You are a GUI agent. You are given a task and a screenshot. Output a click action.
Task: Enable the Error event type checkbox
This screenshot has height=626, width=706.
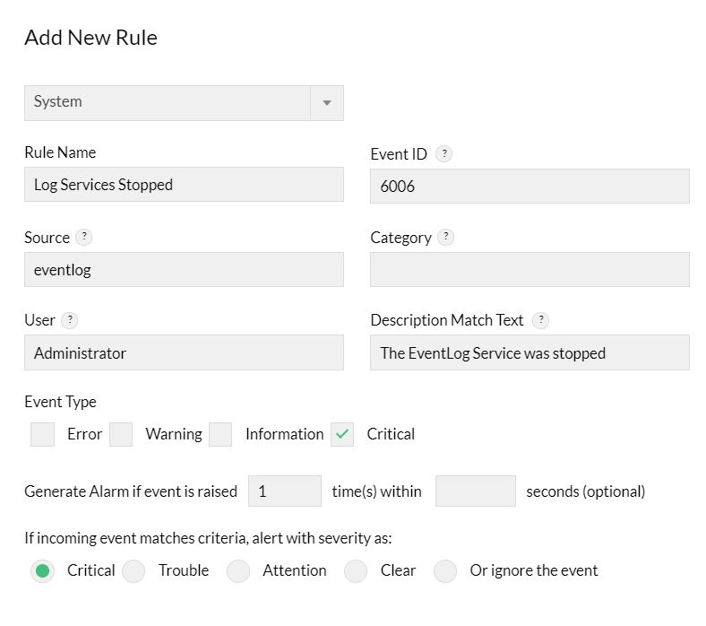pos(42,434)
